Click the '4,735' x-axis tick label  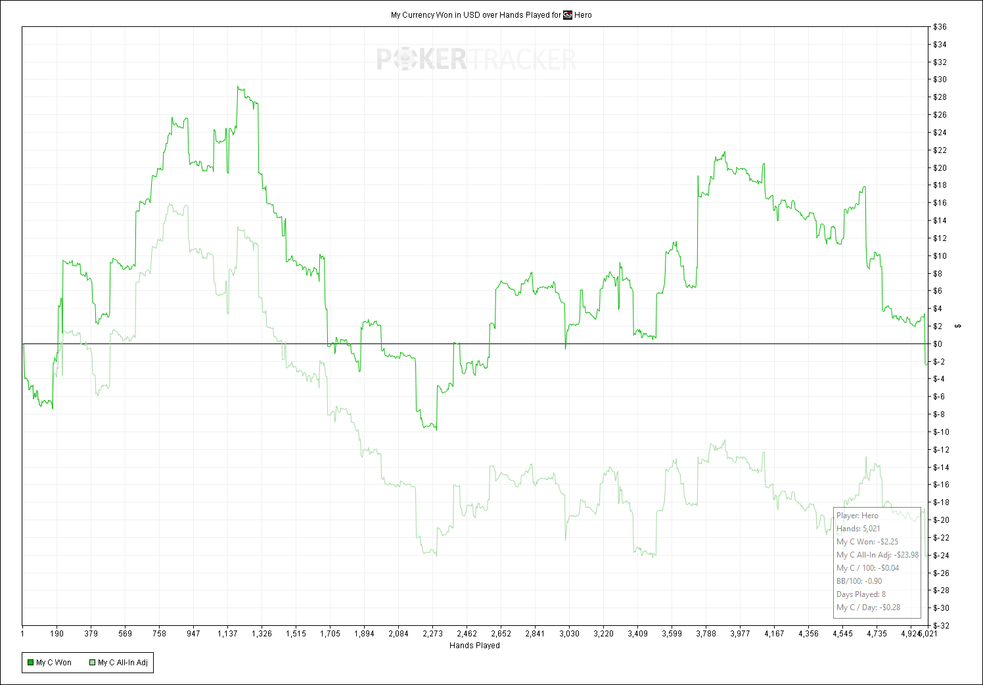877,634
